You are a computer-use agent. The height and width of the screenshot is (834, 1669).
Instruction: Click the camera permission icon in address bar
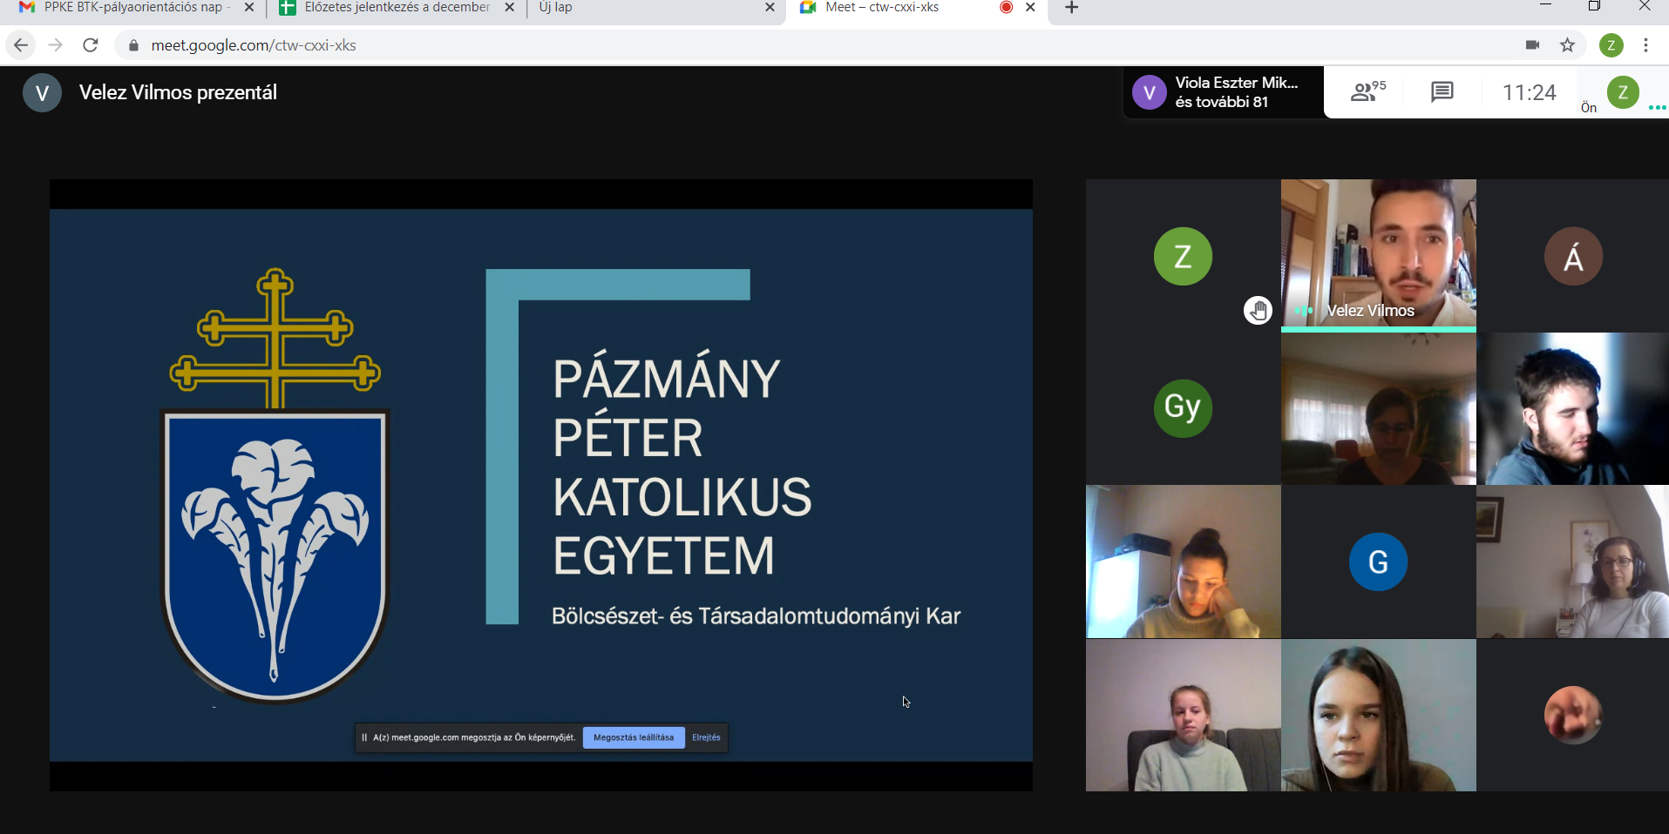click(1532, 45)
